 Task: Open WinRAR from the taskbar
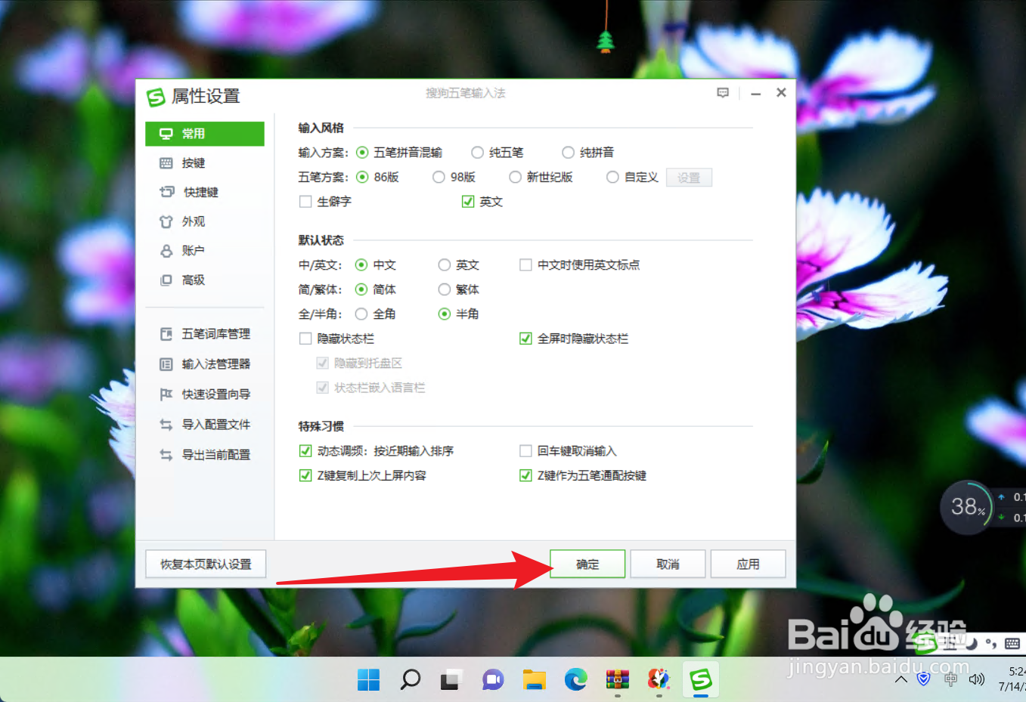point(618,680)
